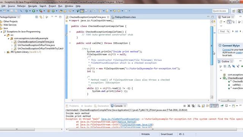The height and width of the screenshot is (137, 243).
Task: Click the New Java Class green C icon
Action: coord(53,11)
